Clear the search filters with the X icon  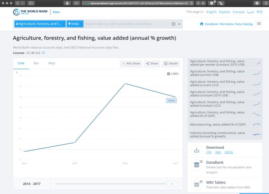coord(173,24)
